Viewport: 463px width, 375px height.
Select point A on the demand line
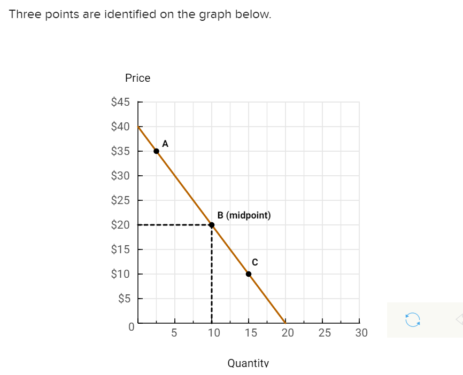pyautogui.click(x=156, y=151)
